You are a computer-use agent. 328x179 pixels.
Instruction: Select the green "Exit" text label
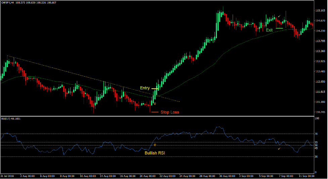269,30
